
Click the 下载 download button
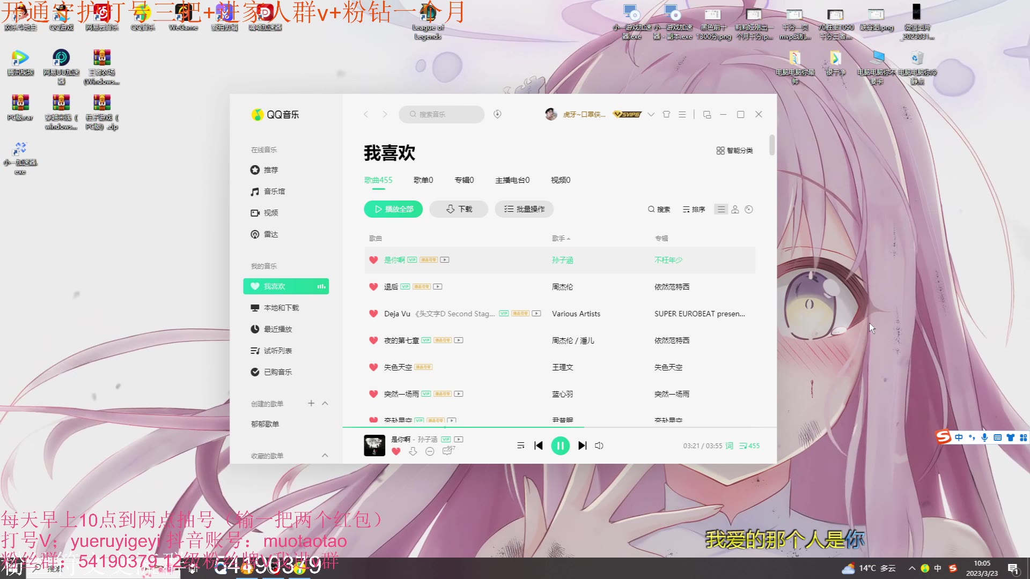pyautogui.click(x=459, y=209)
